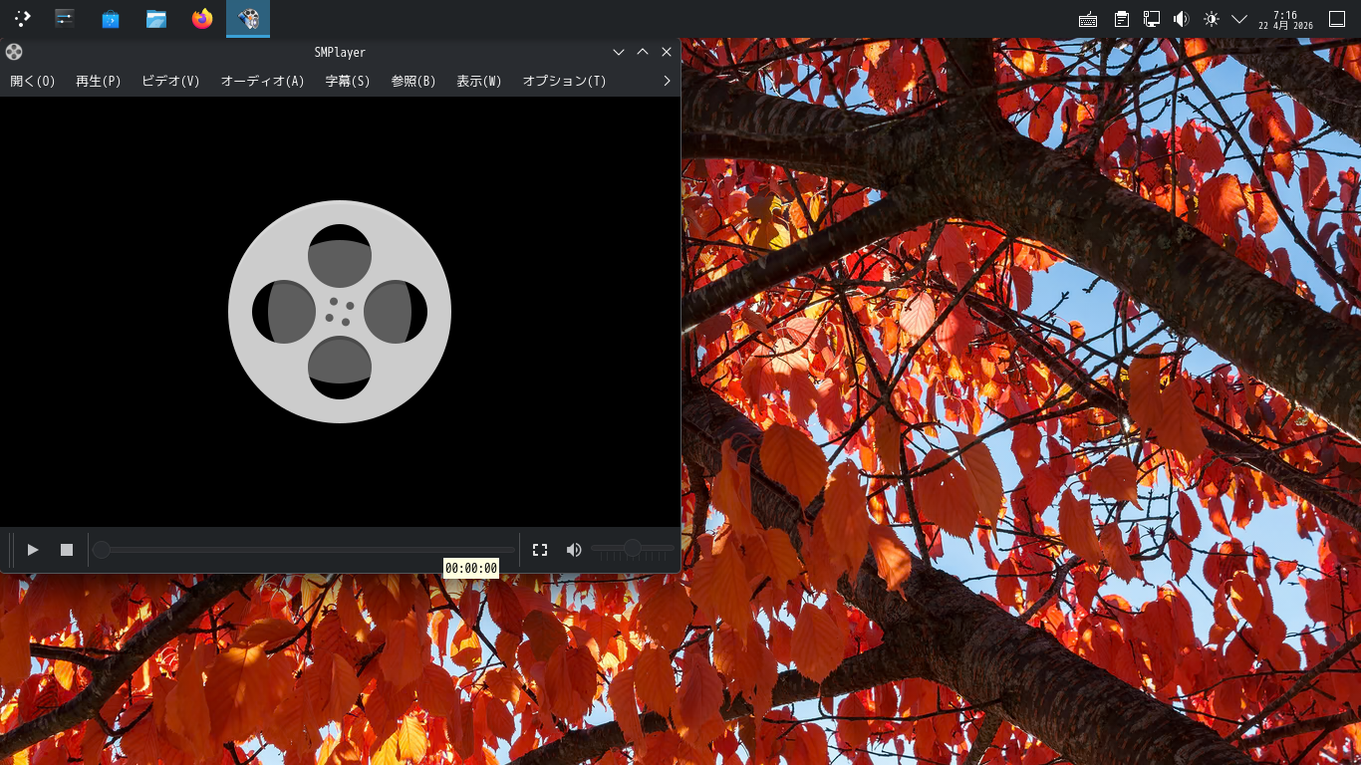
Task: Click the chevron revealing more SMPlayer menus
Action: click(x=666, y=81)
